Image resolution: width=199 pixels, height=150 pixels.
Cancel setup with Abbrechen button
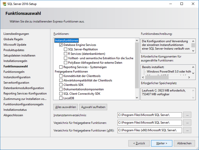(x=184, y=143)
